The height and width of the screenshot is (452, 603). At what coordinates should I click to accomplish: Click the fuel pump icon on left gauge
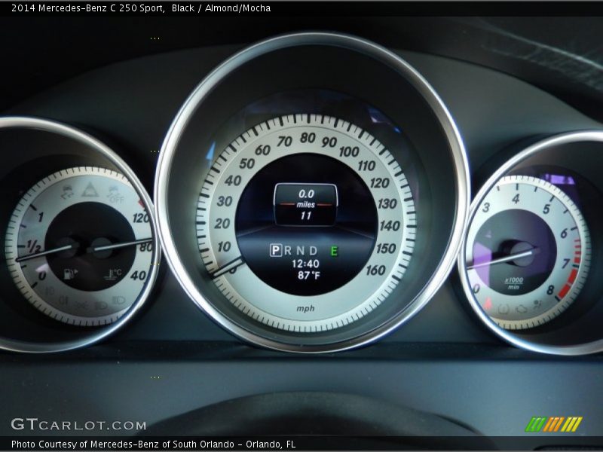point(70,274)
